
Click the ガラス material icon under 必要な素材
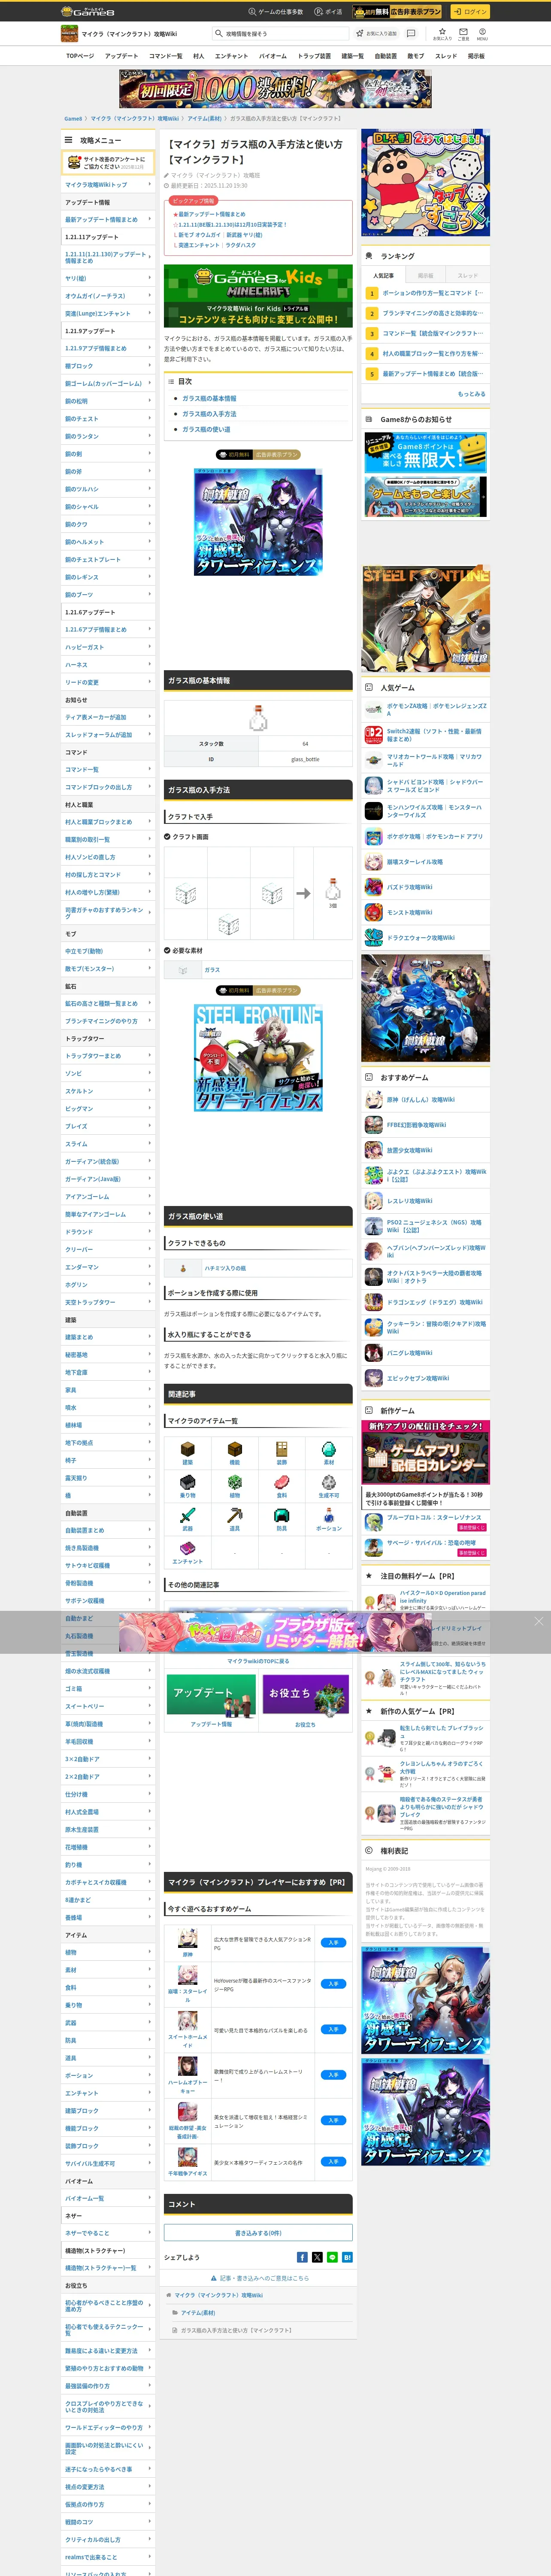tap(182, 969)
